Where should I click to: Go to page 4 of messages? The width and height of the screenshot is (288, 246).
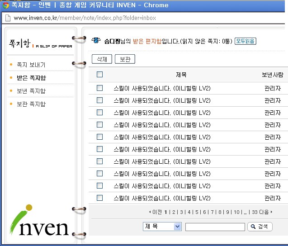(189, 212)
